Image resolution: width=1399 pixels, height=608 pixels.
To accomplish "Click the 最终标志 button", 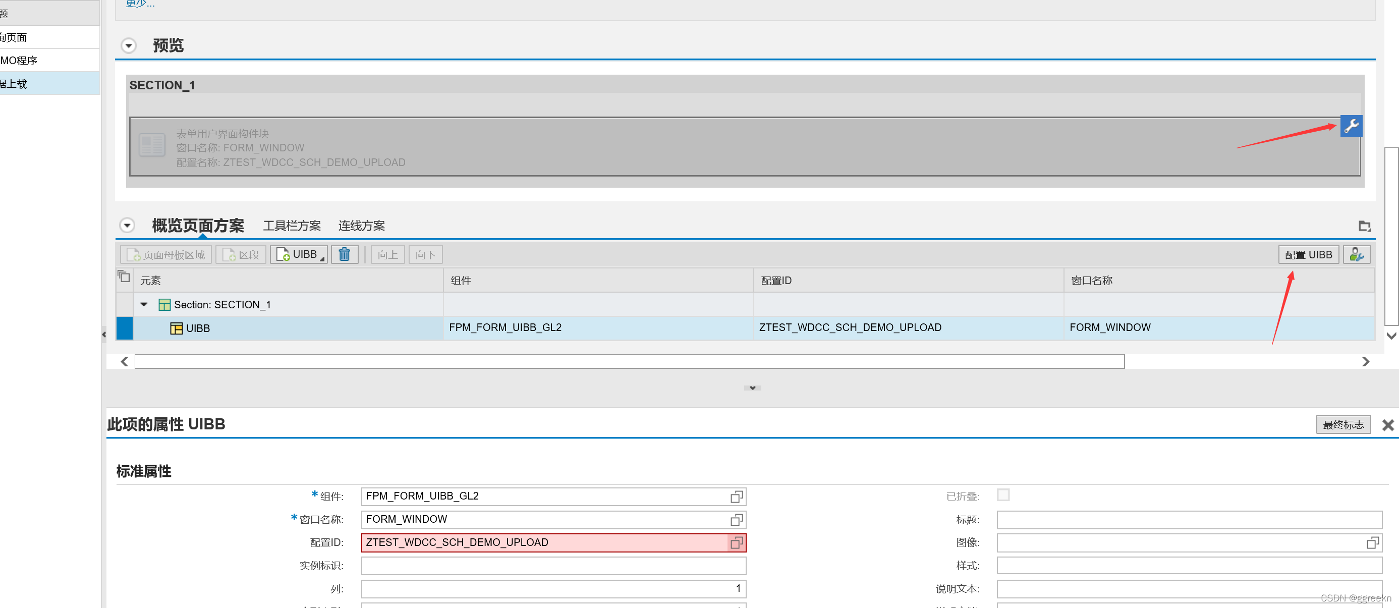I will [x=1342, y=425].
